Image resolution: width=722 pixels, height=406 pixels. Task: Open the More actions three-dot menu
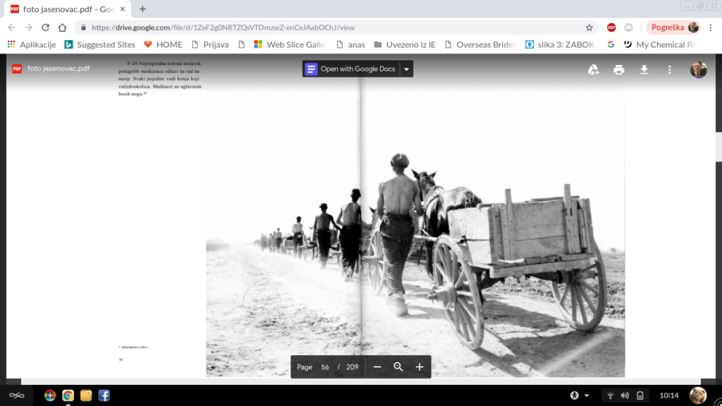(x=669, y=69)
